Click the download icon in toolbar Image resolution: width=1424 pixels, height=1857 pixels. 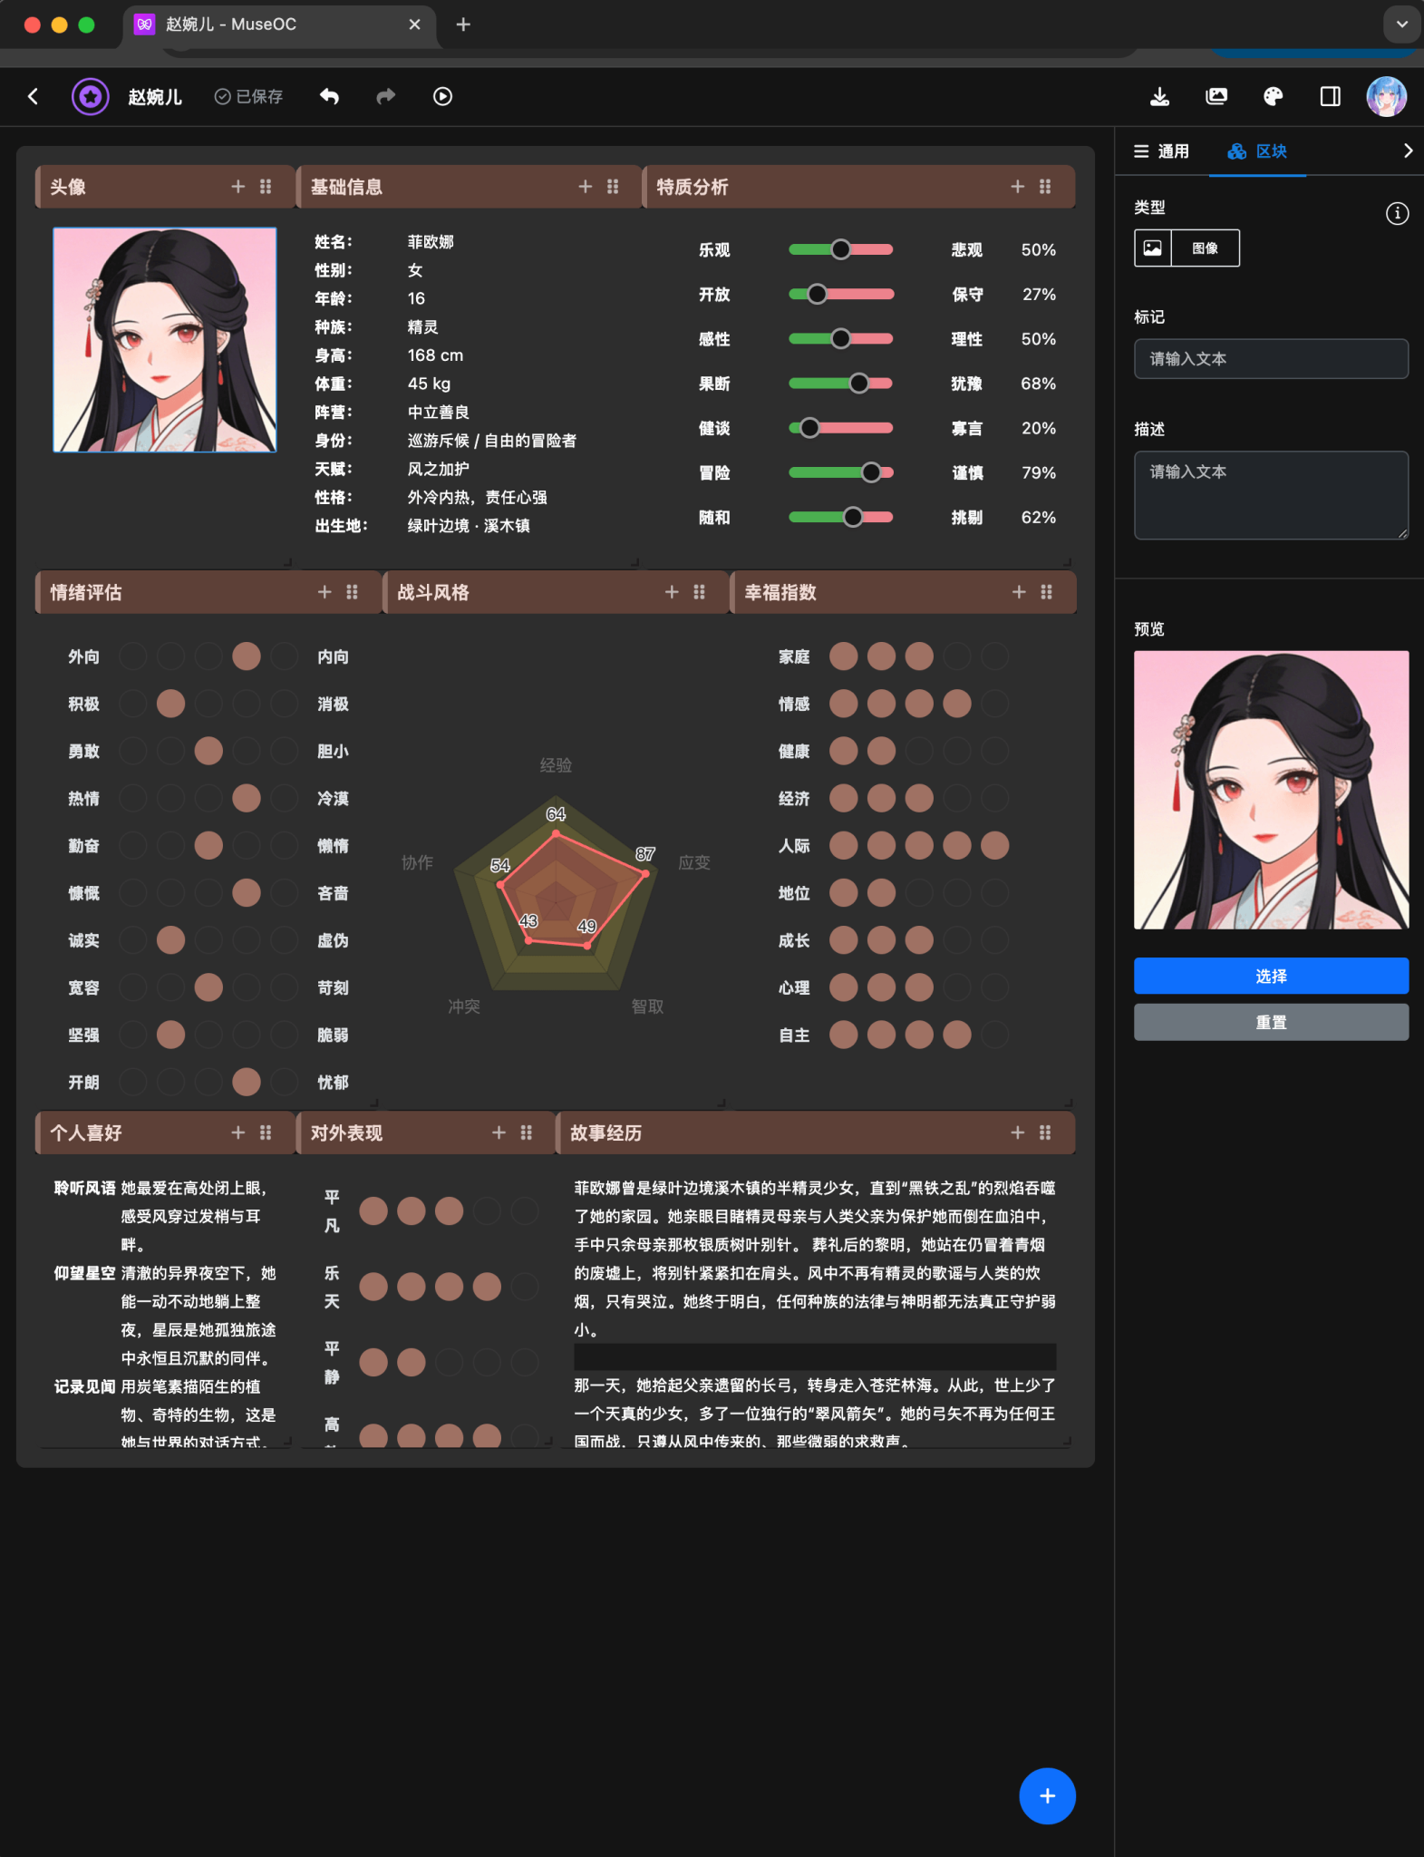pos(1159,96)
